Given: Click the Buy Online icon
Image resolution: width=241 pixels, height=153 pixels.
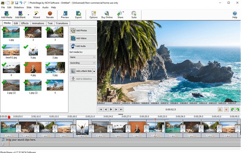Looking at the screenshot, I should [x=107, y=15].
